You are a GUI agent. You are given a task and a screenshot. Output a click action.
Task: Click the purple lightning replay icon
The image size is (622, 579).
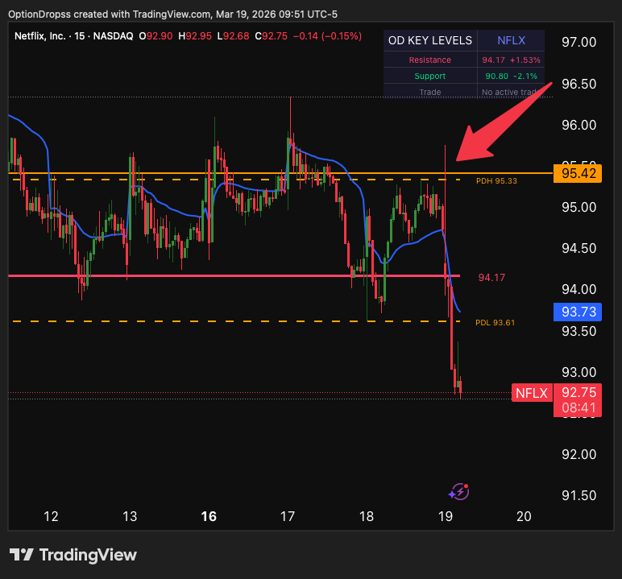tap(459, 492)
